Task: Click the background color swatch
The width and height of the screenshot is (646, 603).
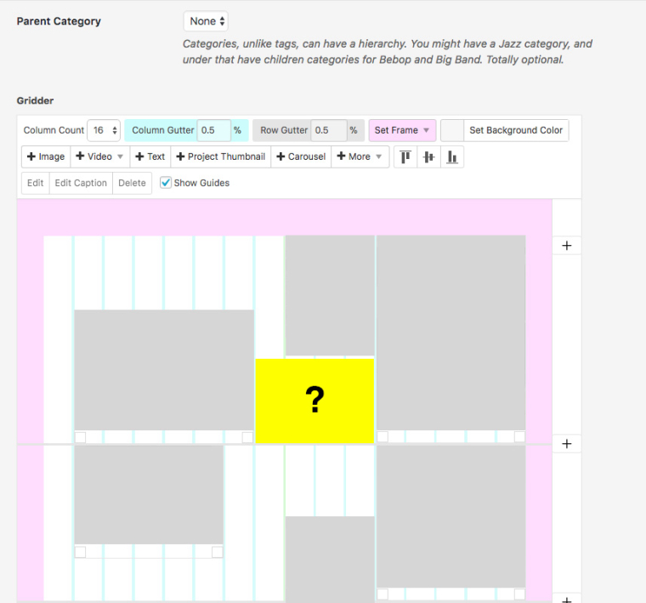Action: point(452,130)
